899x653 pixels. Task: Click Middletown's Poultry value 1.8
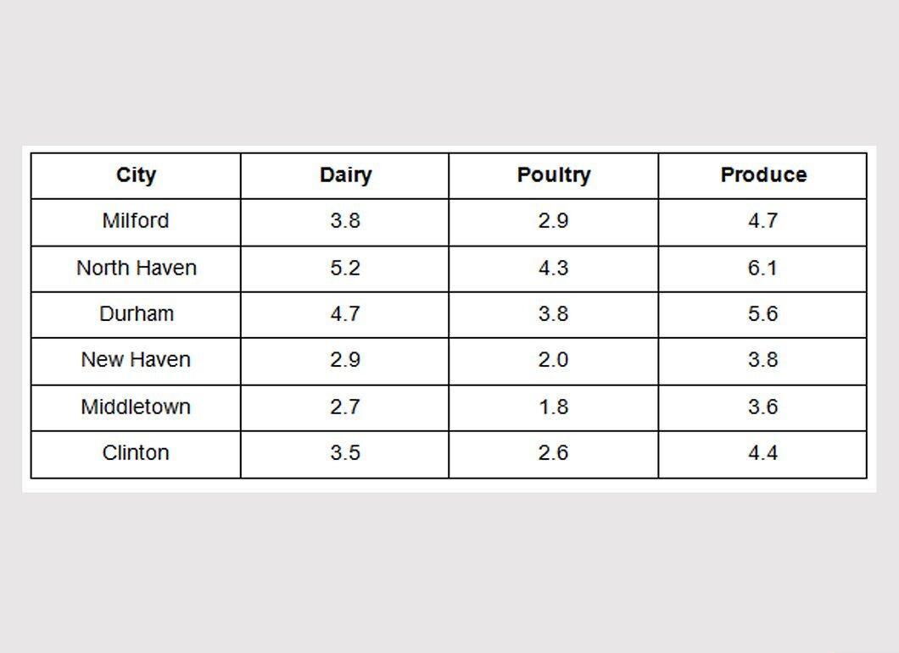pyautogui.click(x=553, y=407)
